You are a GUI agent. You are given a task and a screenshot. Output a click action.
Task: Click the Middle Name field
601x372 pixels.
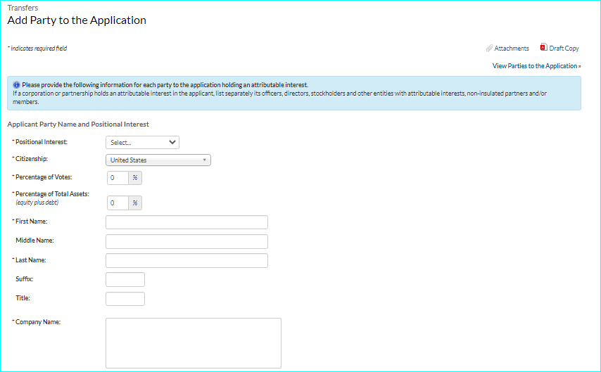pyautogui.click(x=186, y=241)
